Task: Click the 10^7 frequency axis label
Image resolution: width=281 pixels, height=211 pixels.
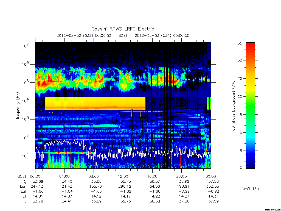Action: [26, 46]
